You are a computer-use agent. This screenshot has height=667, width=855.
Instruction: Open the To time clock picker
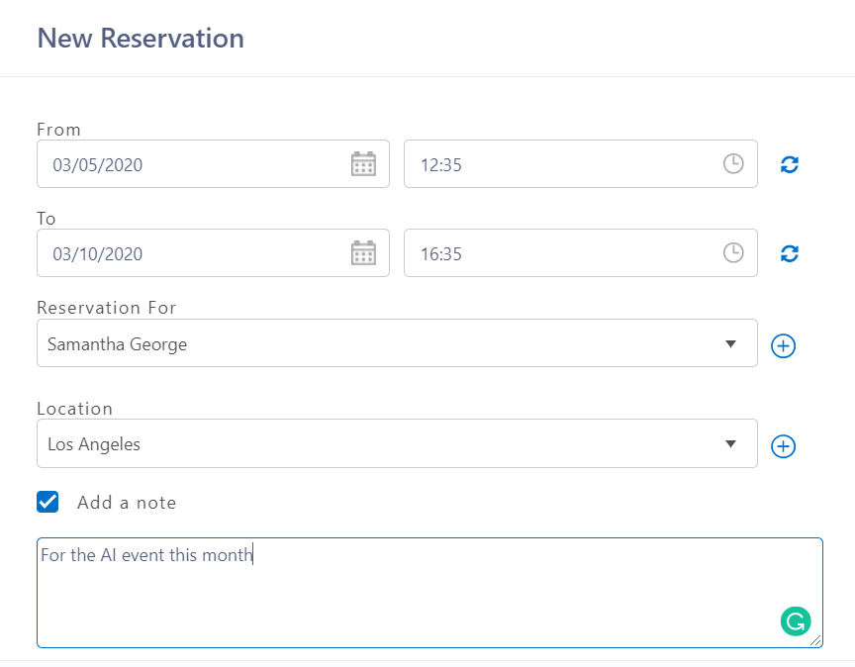point(733,253)
